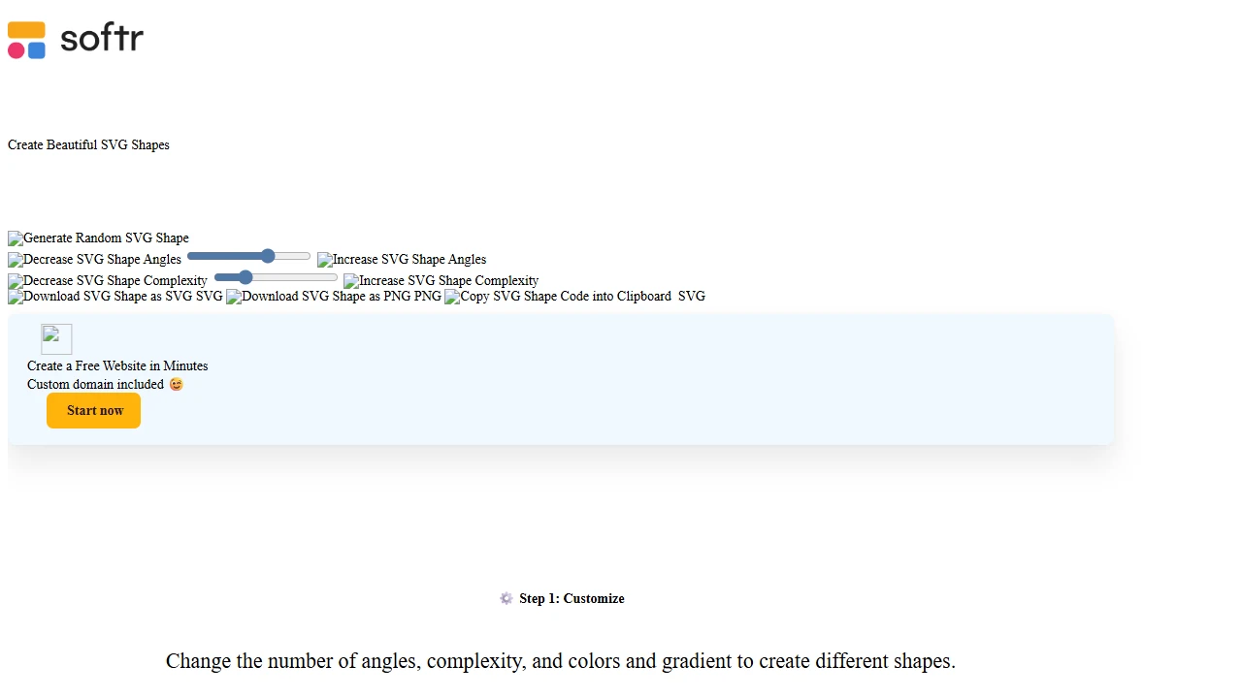Click the Download SVG Shape as PNG icon

click(x=318, y=297)
